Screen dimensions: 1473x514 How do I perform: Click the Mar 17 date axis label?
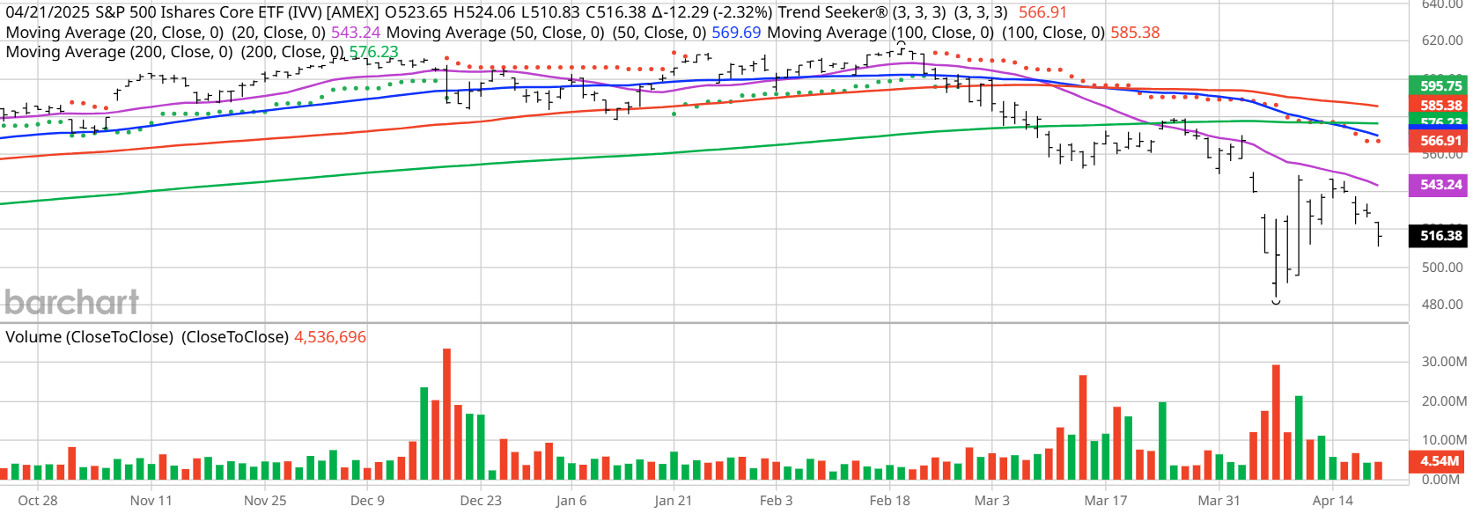pos(1106,500)
